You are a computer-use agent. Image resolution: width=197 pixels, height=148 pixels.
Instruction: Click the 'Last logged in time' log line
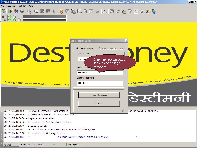click(x=39, y=115)
